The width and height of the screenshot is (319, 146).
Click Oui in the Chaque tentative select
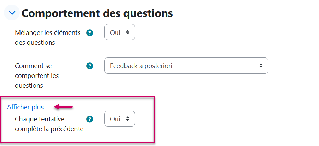pyautogui.click(x=115, y=119)
